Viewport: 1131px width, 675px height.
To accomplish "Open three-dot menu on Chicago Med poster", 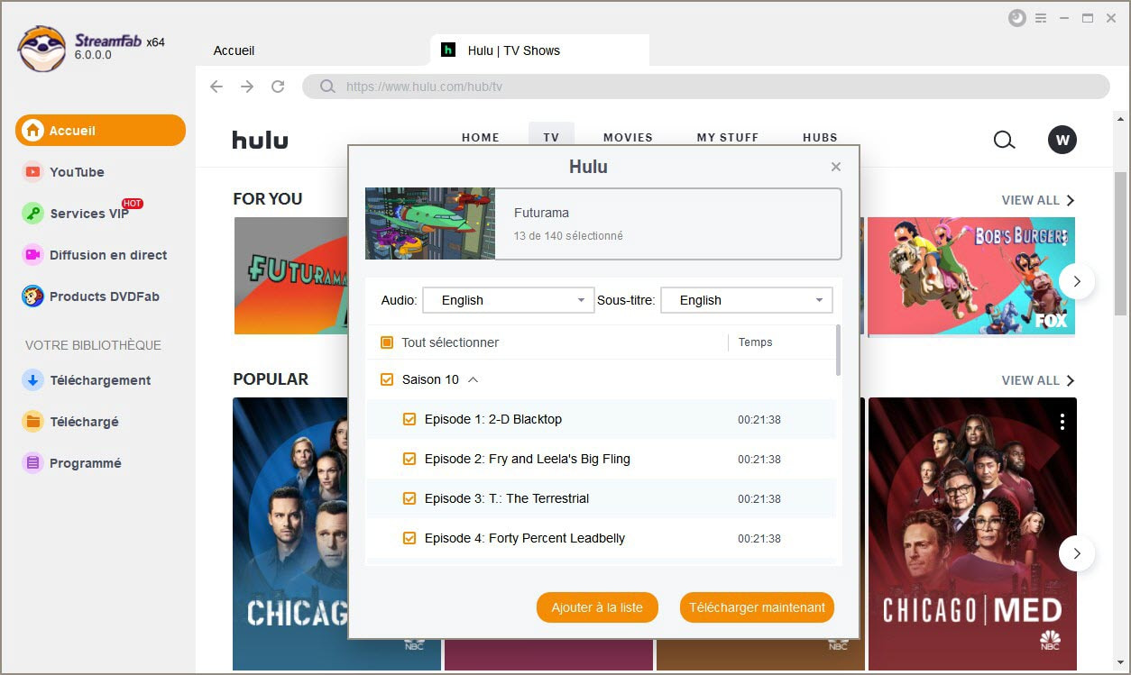I will (1062, 422).
